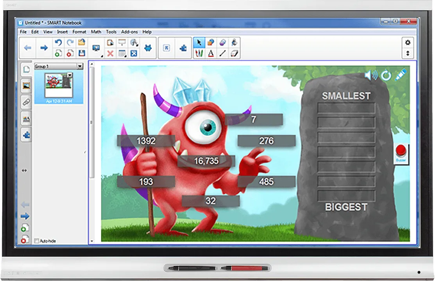Pick the Magic Eraser tool in top row

222,43
